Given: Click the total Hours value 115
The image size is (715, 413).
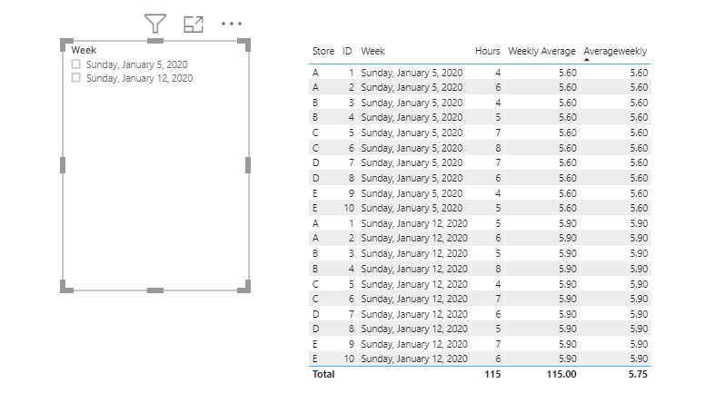Looking at the screenshot, I should pos(492,374).
